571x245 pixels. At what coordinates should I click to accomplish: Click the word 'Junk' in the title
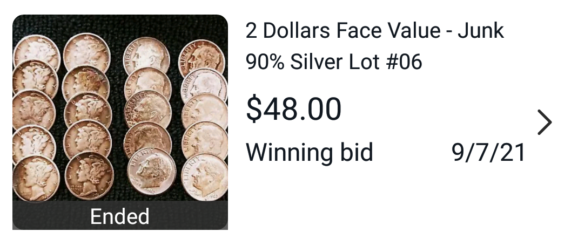click(x=481, y=31)
